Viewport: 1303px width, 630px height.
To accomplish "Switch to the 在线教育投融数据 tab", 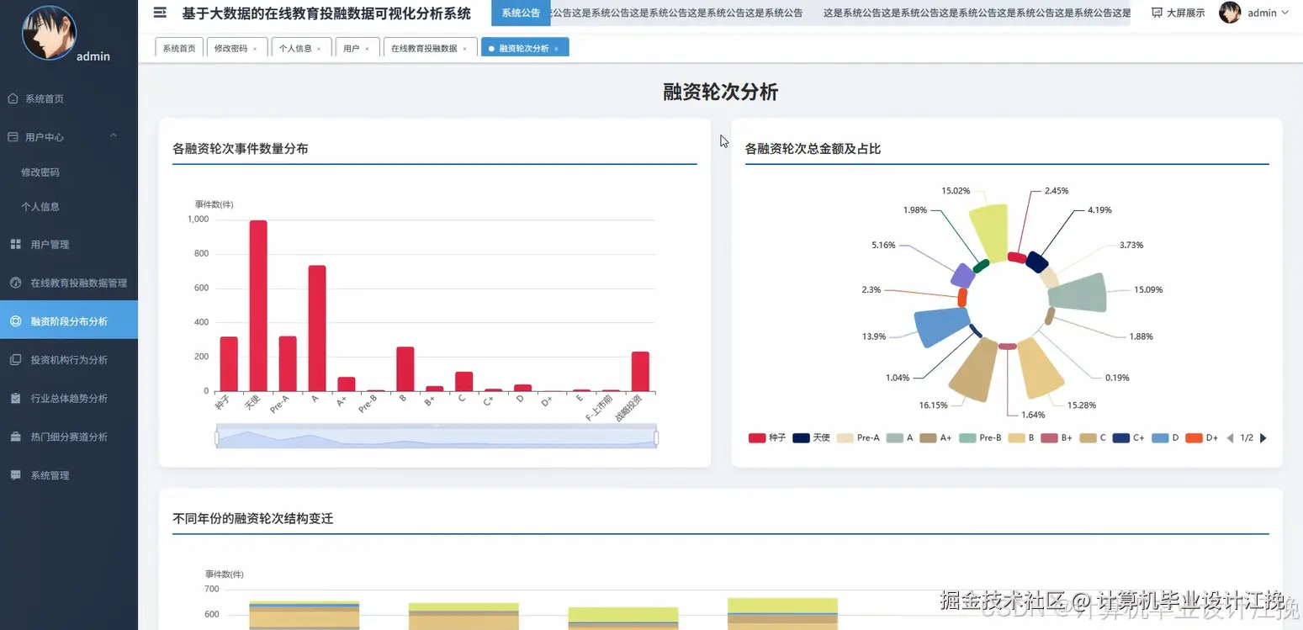I will click(x=429, y=48).
